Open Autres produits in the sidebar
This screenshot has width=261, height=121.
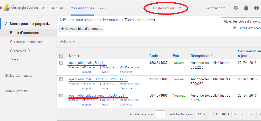[x=16, y=91]
